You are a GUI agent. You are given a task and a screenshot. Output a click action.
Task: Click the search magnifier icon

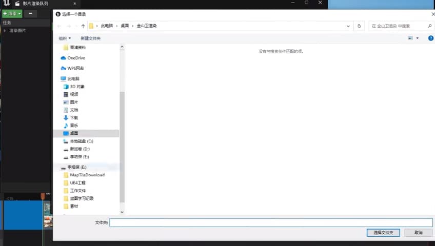point(430,26)
